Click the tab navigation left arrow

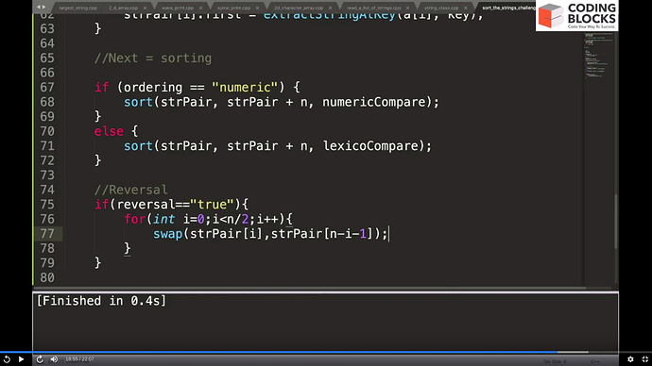(x=38, y=7)
